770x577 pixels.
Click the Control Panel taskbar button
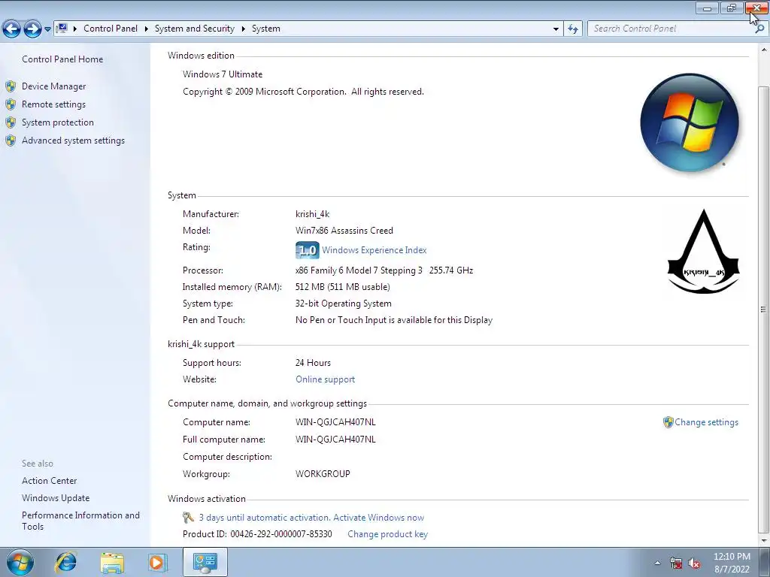205,562
